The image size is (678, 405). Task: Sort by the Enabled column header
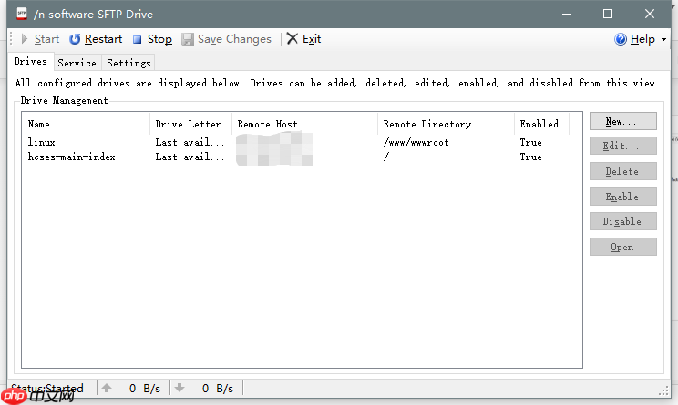542,124
